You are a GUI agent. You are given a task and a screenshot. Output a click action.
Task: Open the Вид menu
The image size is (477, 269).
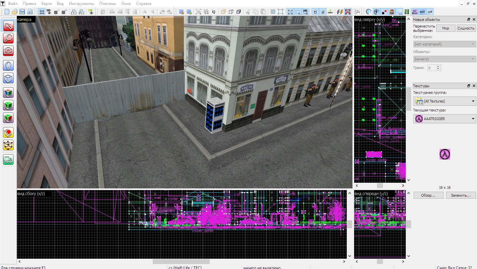click(60, 4)
